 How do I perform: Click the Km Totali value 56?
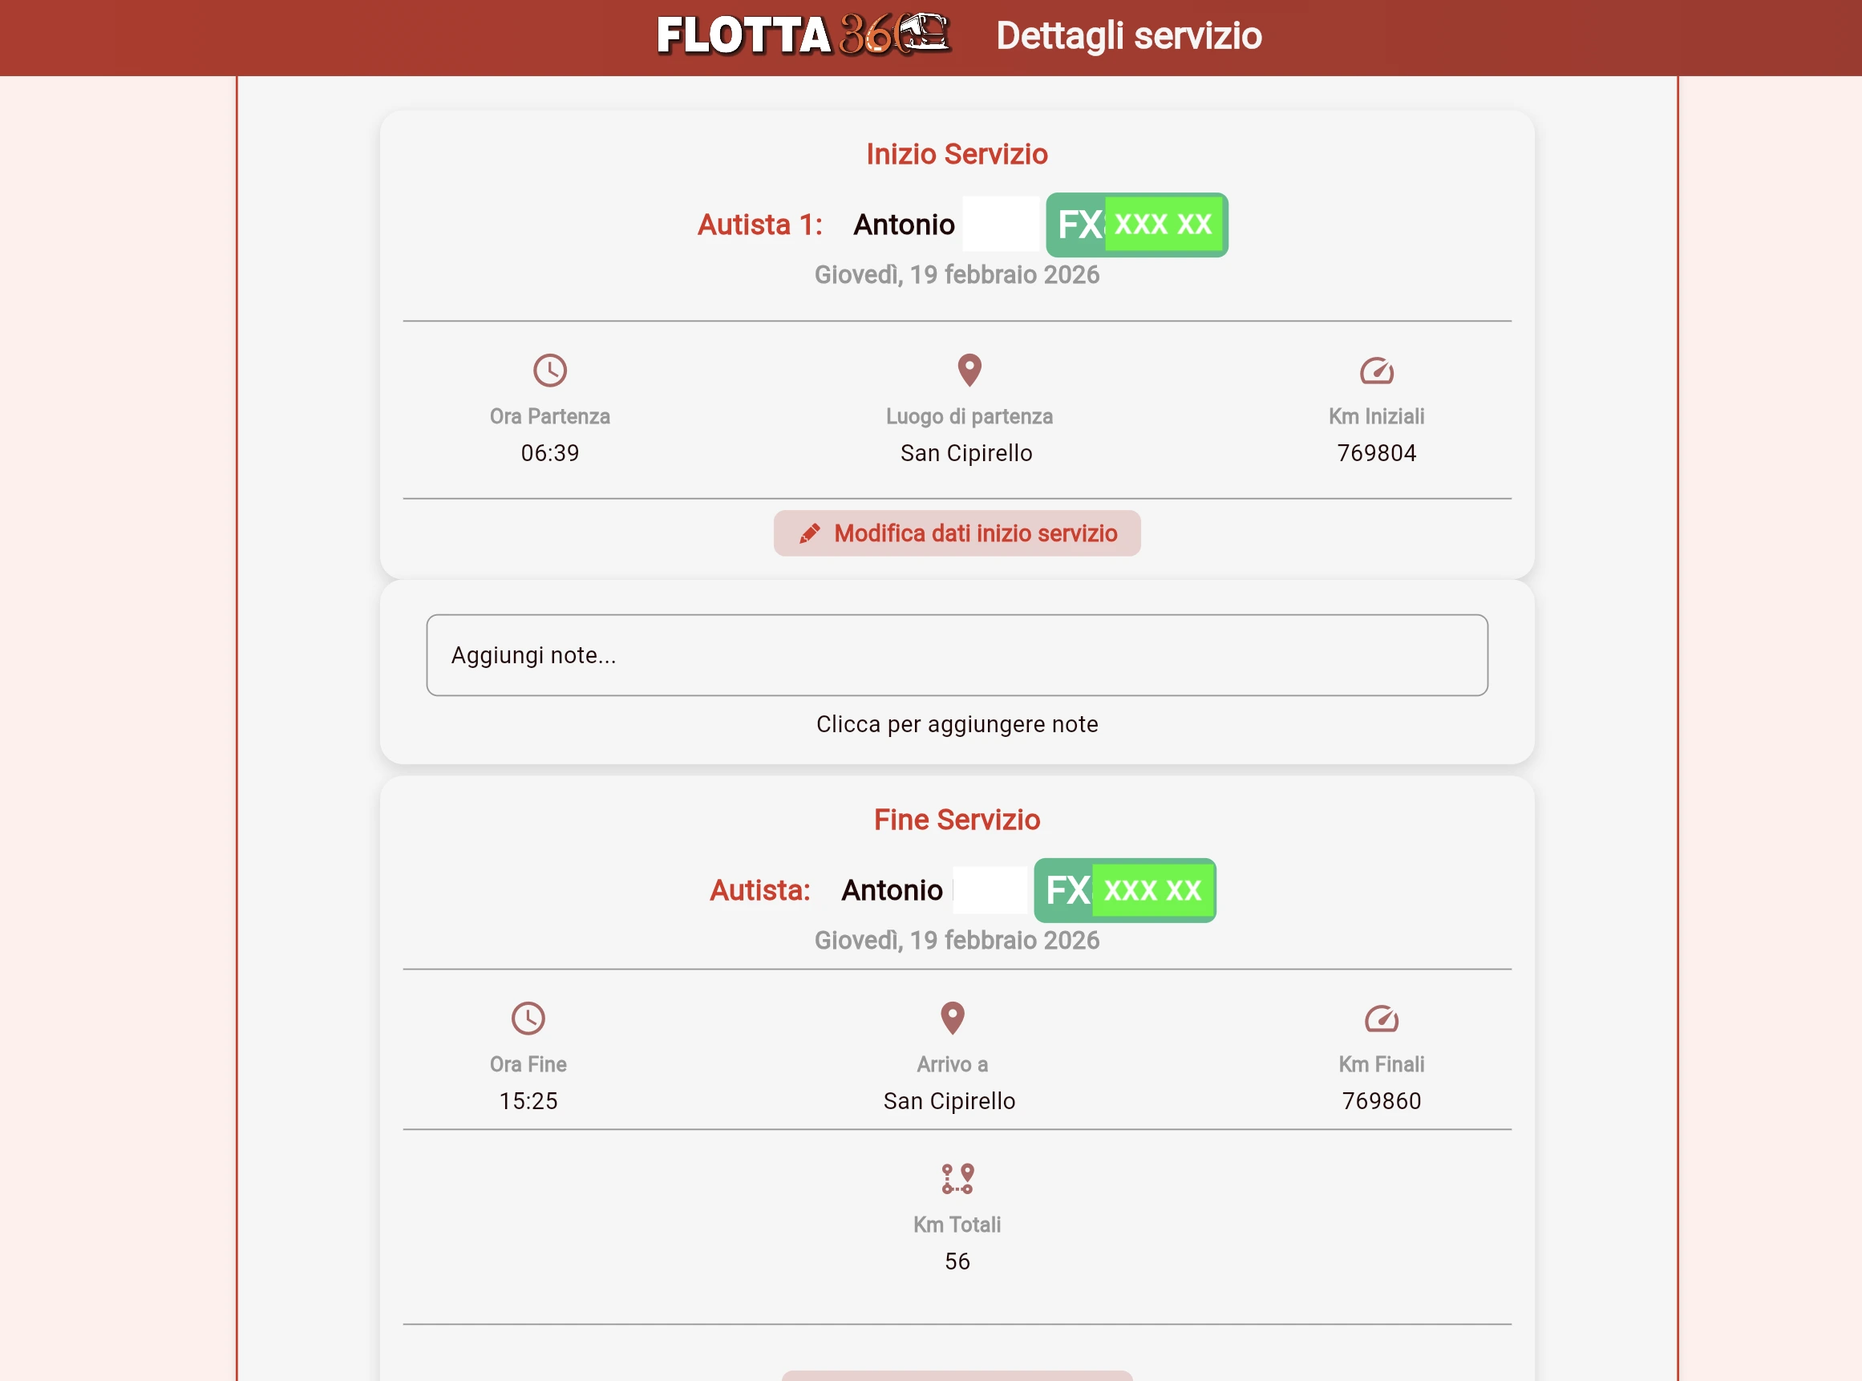(x=957, y=1262)
